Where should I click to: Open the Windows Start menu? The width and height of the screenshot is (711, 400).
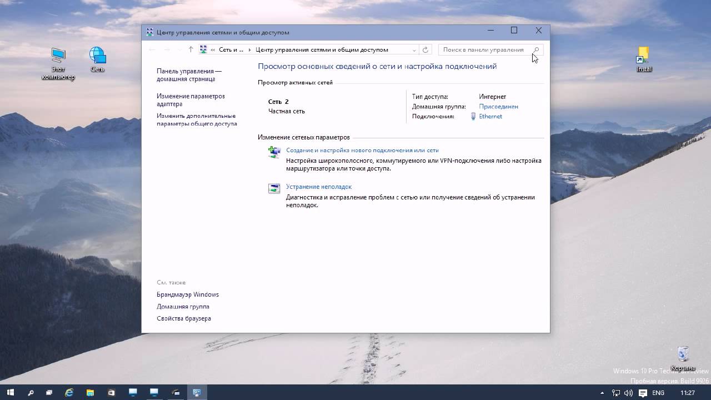tap(10, 393)
